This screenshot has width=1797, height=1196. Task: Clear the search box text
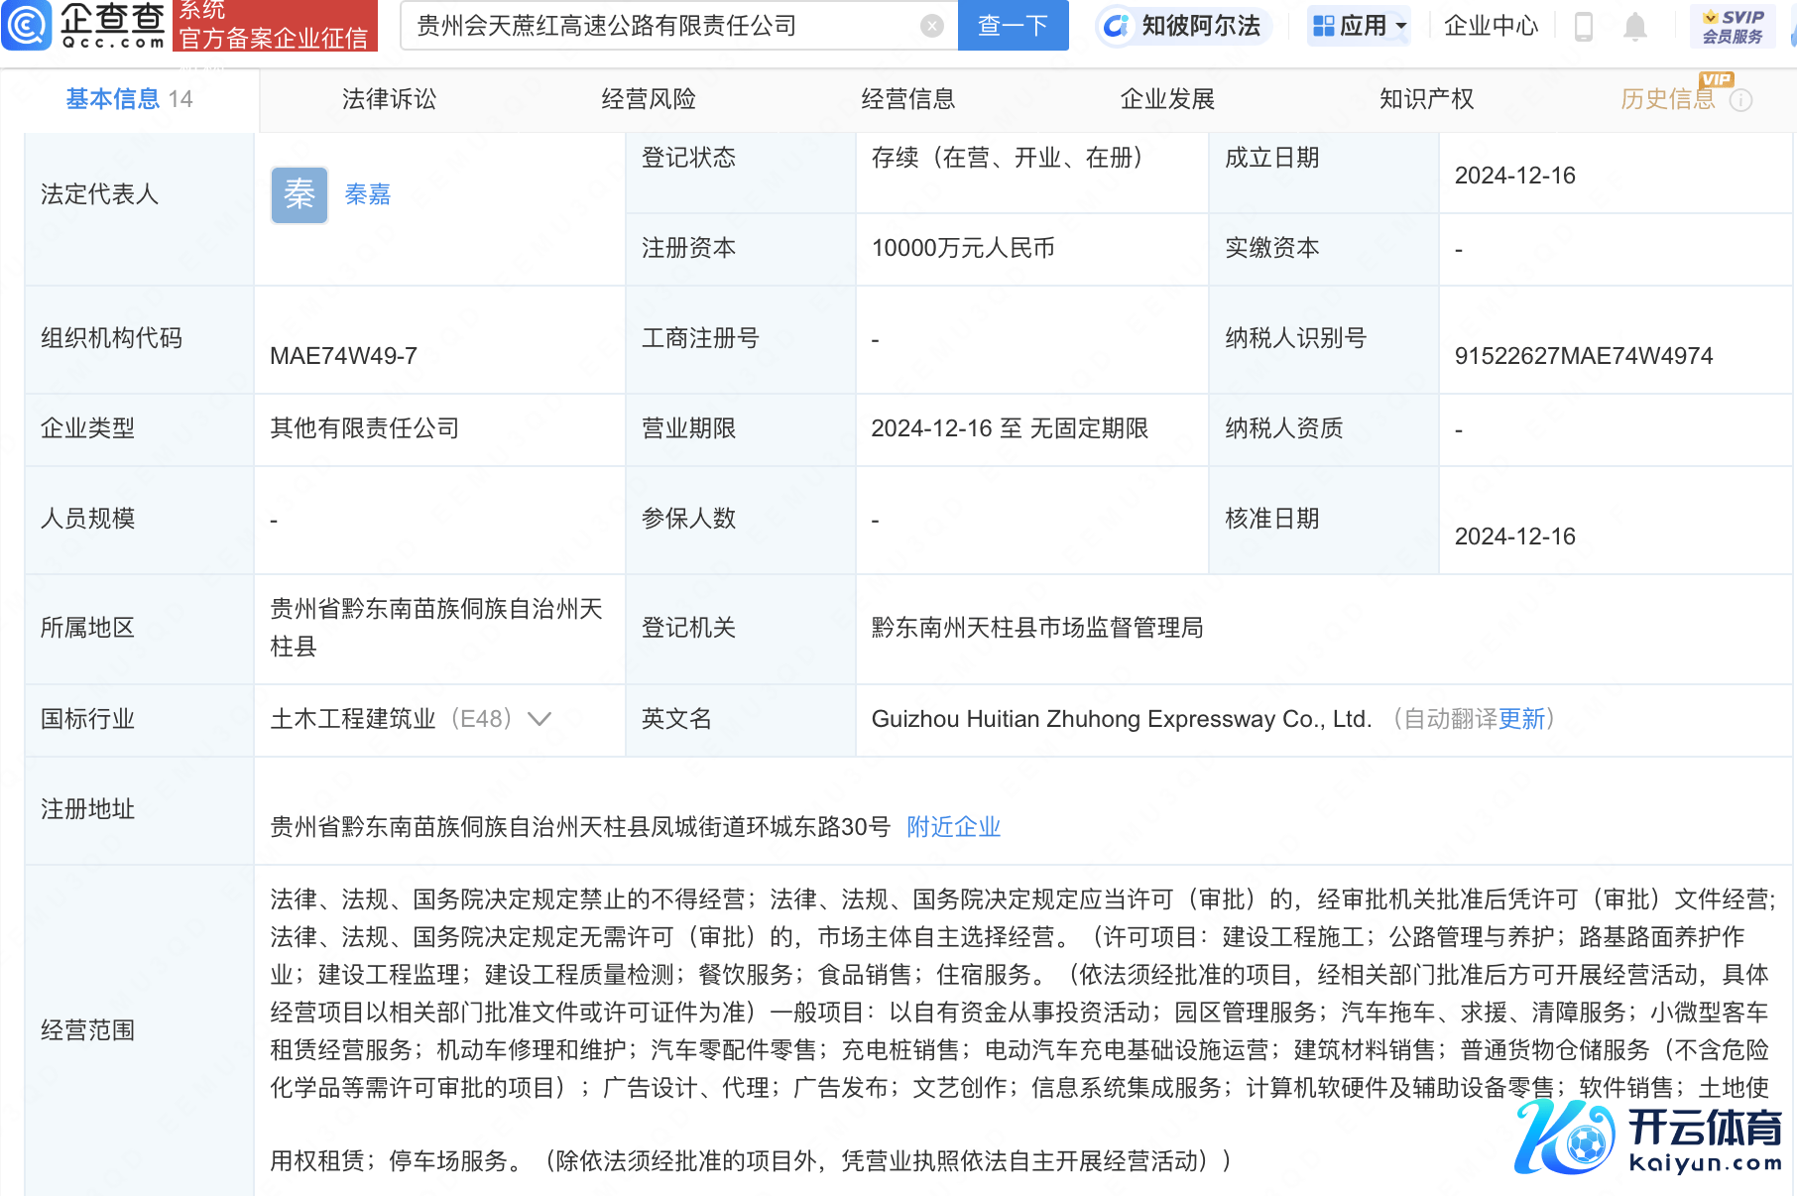click(931, 26)
